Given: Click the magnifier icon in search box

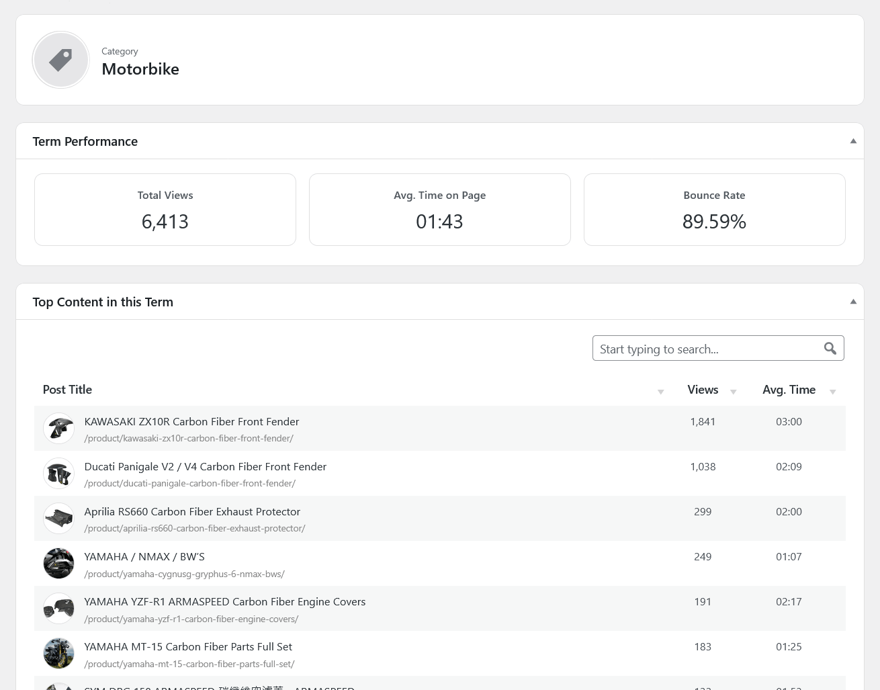Looking at the screenshot, I should [830, 348].
